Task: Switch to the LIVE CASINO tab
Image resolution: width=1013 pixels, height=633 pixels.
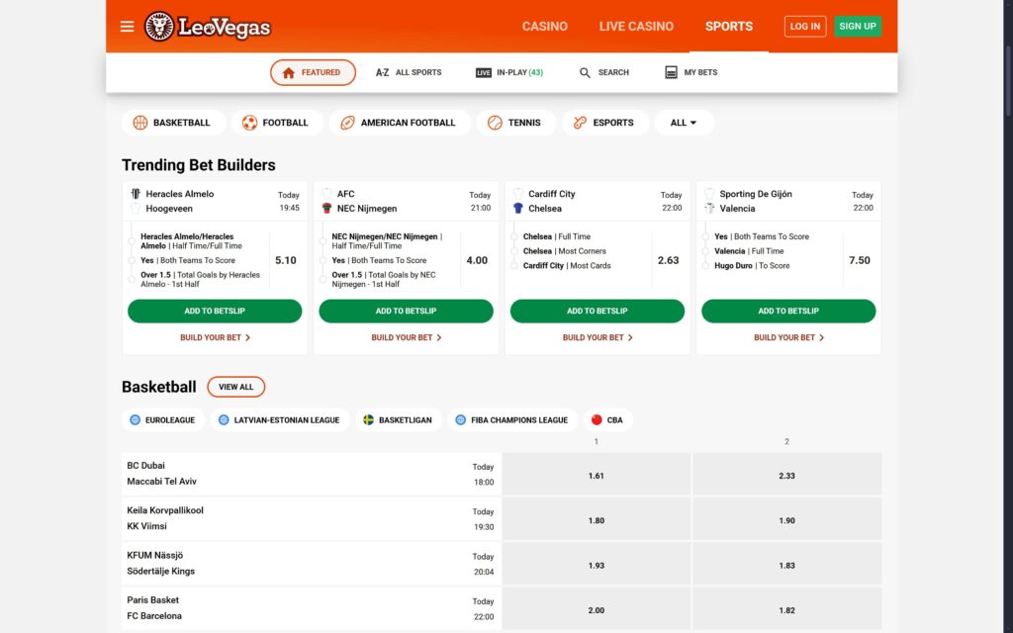Action: 636,27
